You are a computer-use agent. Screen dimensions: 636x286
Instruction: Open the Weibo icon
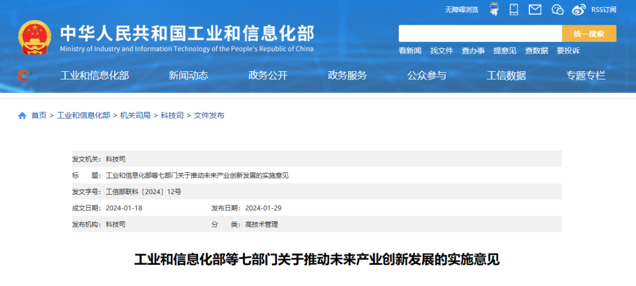579,9
